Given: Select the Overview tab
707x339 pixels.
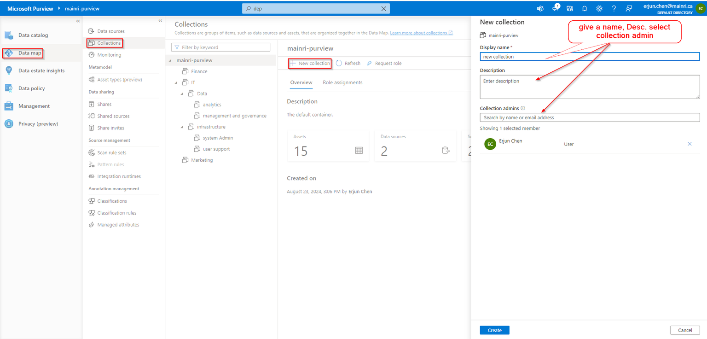Looking at the screenshot, I should click(x=301, y=82).
